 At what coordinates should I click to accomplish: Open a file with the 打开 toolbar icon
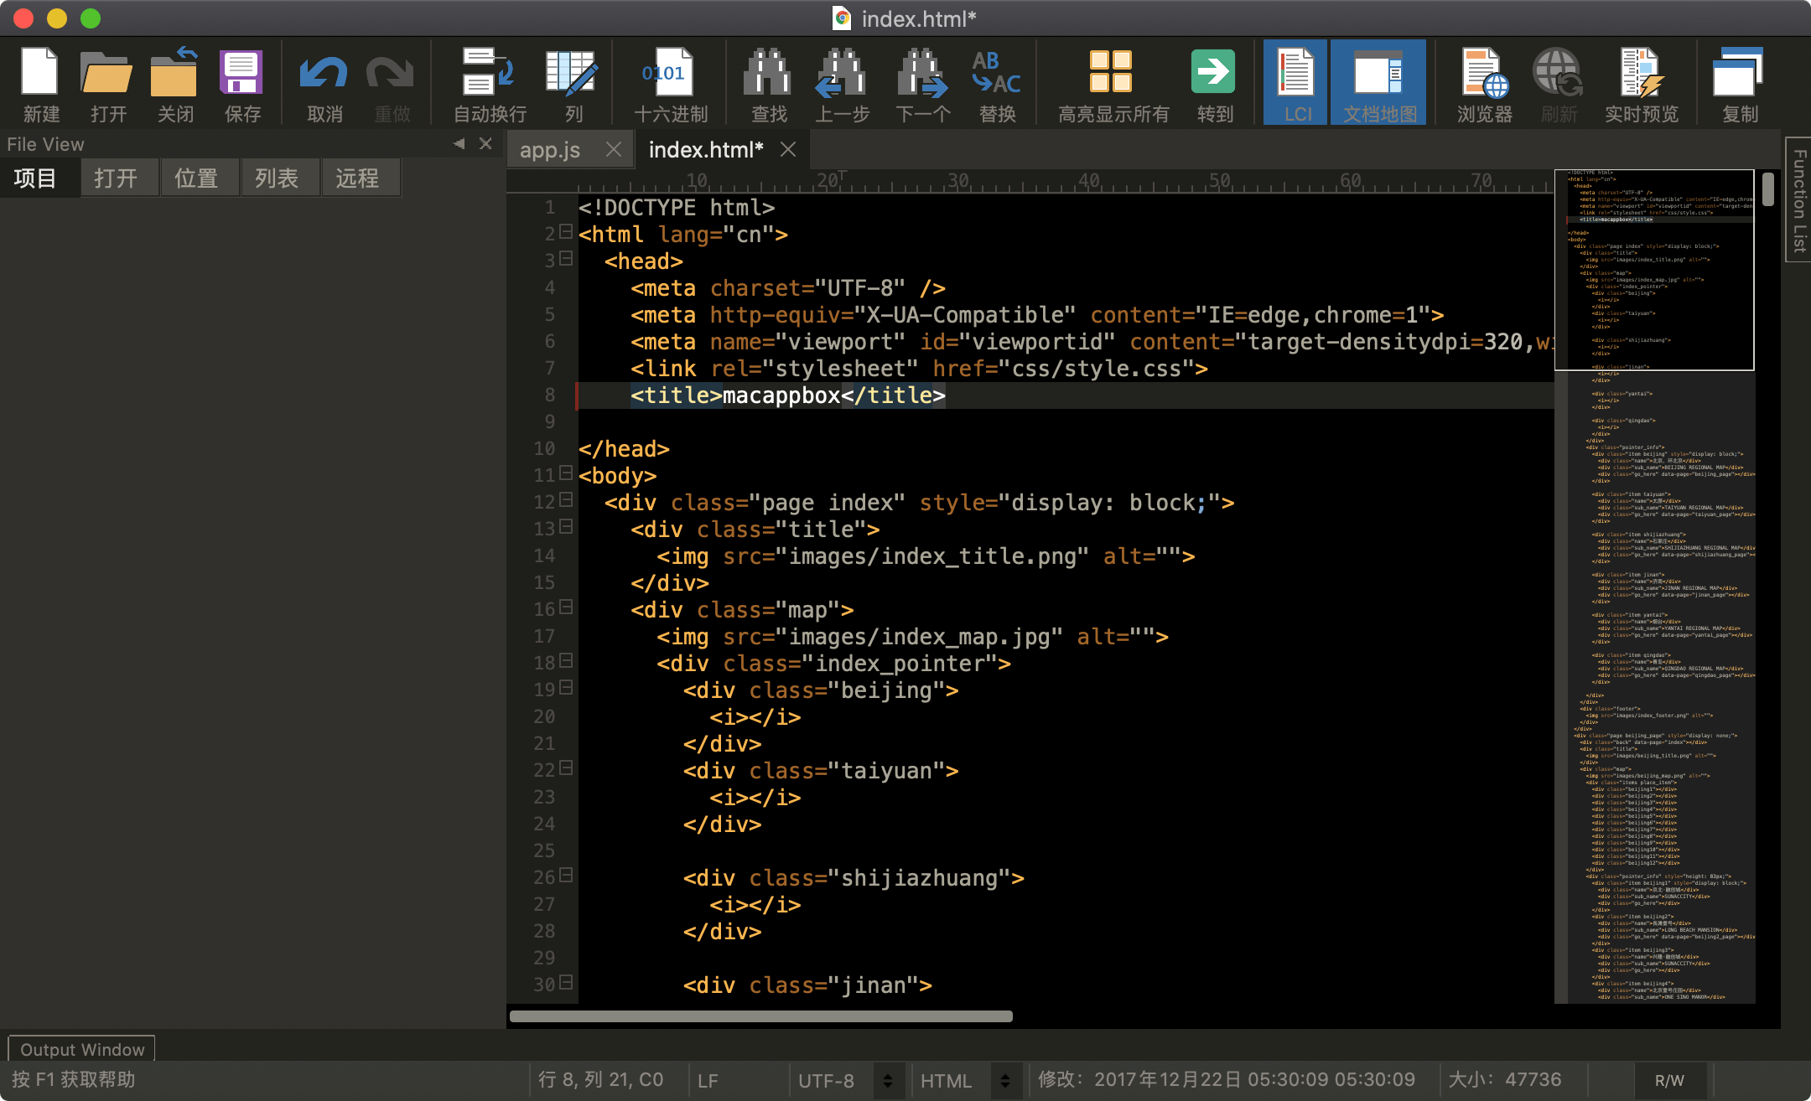(x=107, y=84)
